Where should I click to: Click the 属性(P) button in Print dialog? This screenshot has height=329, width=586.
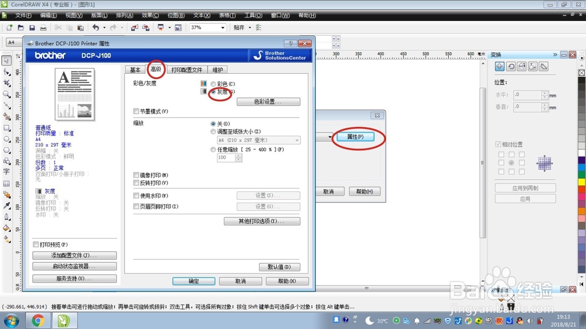pyautogui.click(x=355, y=136)
